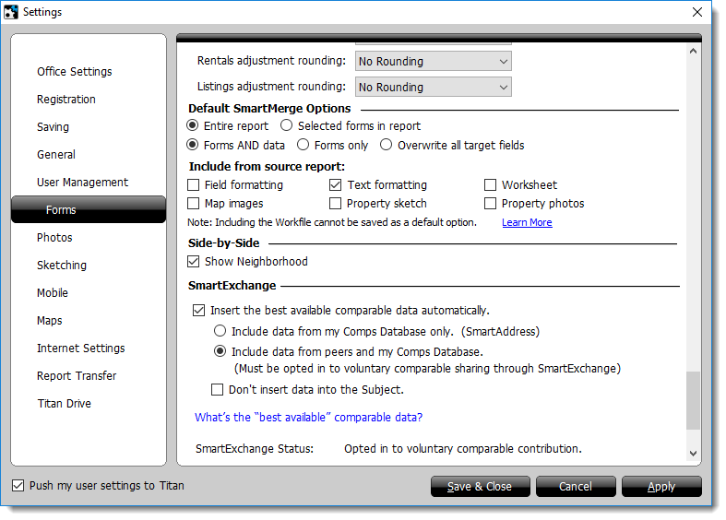Screen dimensions: 726x520
Task: Tick the Property photos checkbox
Action: pos(491,204)
